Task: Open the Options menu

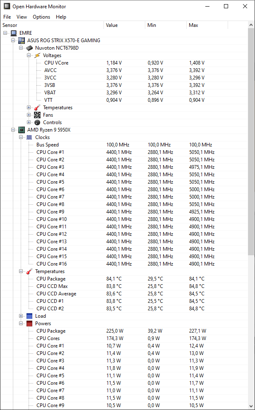Action: point(41,17)
